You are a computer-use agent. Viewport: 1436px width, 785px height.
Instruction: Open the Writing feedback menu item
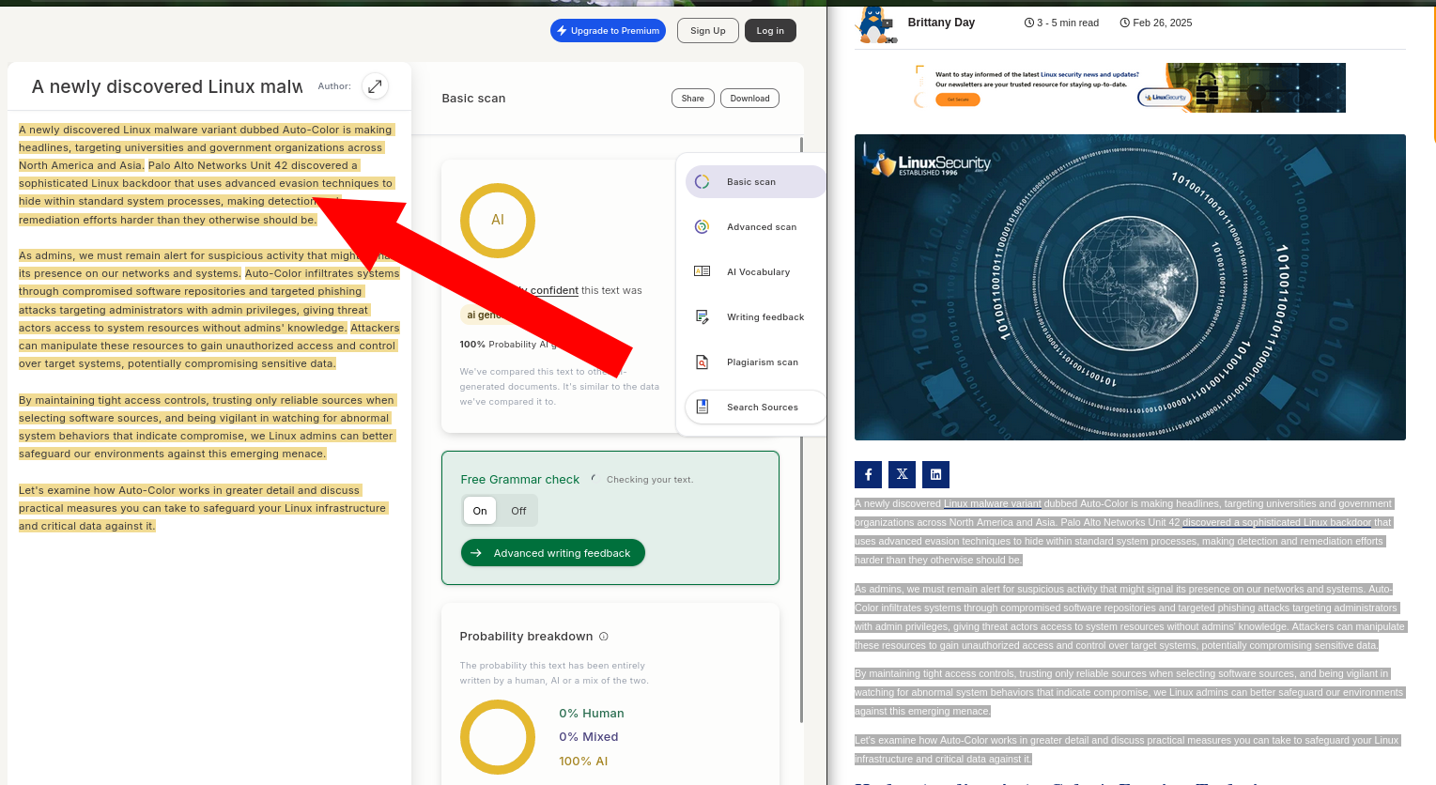tap(756, 317)
